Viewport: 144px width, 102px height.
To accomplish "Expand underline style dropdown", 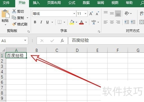I will [52, 22].
